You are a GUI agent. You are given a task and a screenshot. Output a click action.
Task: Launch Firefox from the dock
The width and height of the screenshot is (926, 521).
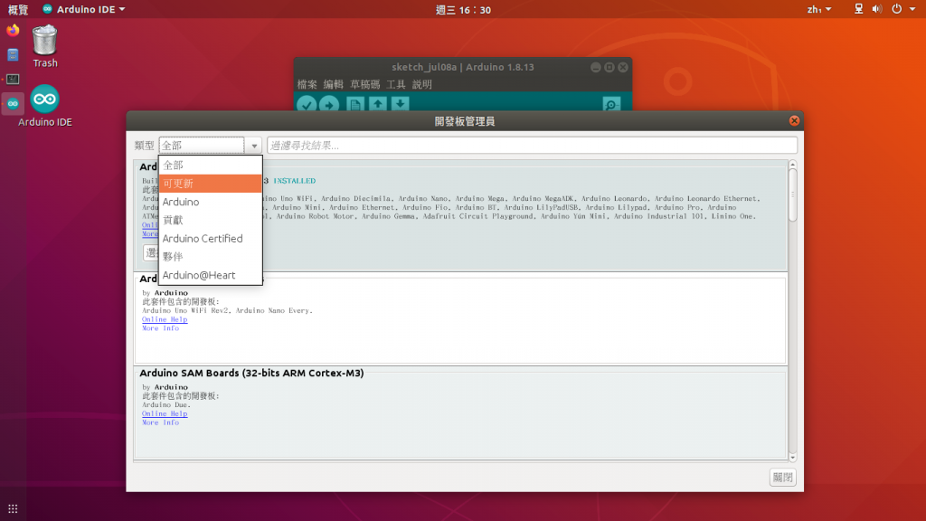pyautogui.click(x=13, y=30)
